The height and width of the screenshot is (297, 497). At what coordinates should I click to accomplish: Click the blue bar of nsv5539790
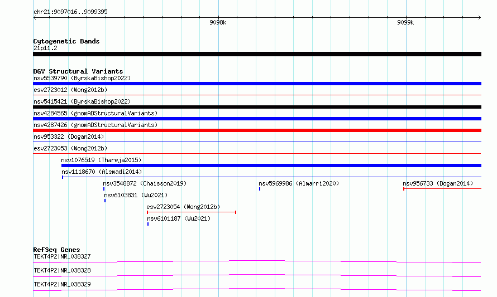[x=257, y=84]
